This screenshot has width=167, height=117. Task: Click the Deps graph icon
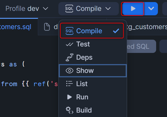[x=70, y=57]
